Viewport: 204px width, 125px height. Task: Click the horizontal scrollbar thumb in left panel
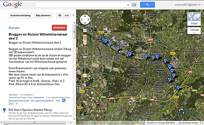[34, 123]
